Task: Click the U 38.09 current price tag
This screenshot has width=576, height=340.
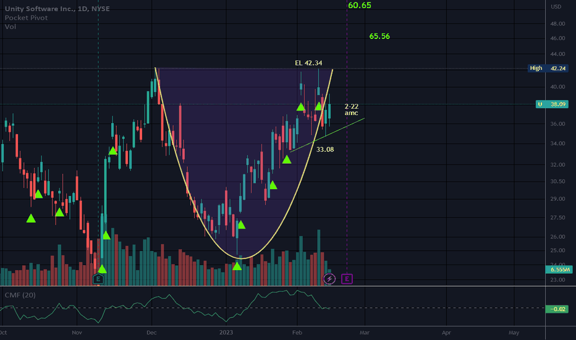Action: pyautogui.click(x=552, y=104)
